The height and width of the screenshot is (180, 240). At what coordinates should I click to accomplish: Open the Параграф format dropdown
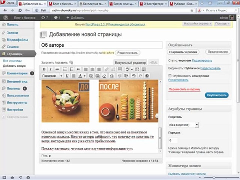click(52, 76)
